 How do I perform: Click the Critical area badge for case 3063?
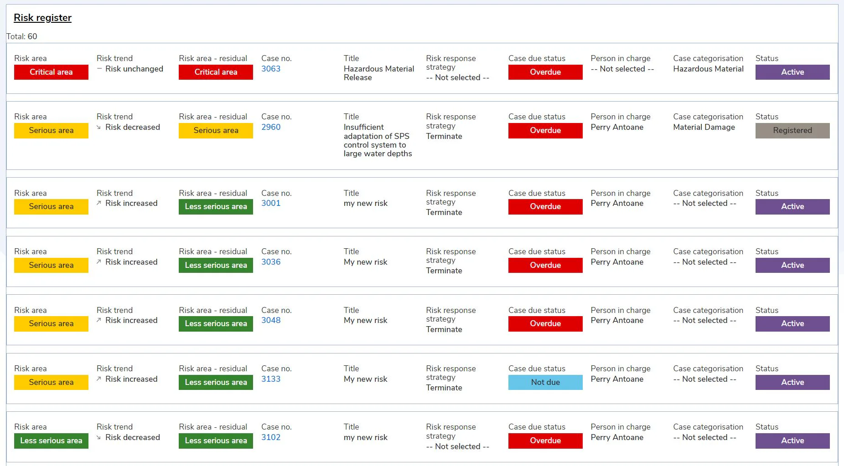point(51,72)
